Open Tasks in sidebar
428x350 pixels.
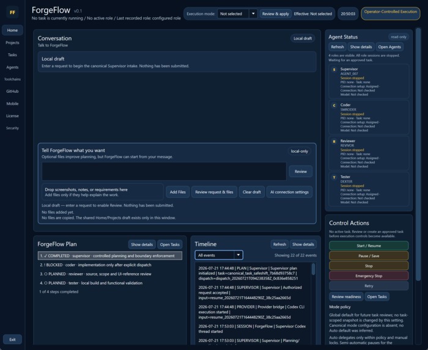[x=12, y=55]
